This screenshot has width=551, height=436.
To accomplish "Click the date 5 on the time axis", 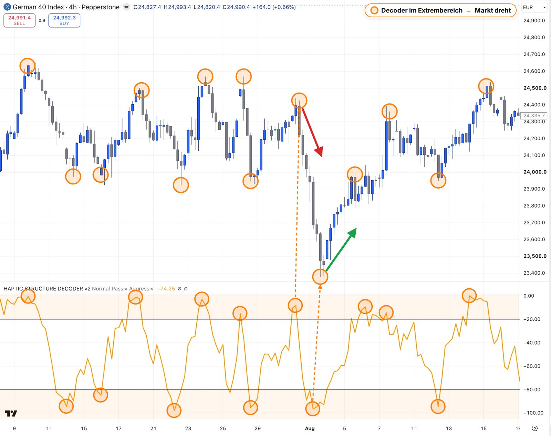I will coord(344,428).
